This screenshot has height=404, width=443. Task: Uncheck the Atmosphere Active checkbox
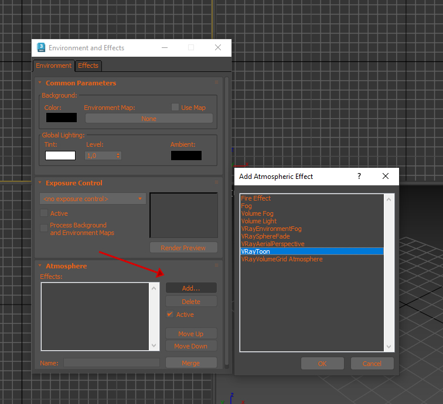pos(170,314)
